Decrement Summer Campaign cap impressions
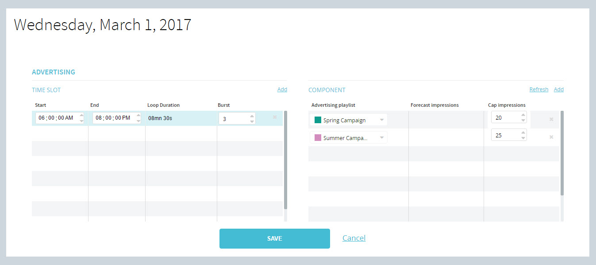Screen dimensions: 596x265 tap(523, 138)
